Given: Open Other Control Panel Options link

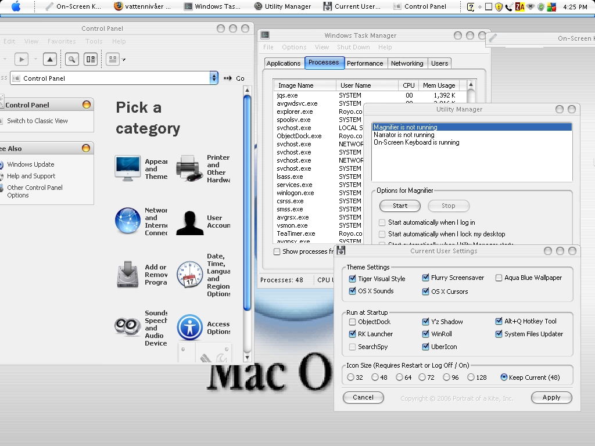Looking at the screenshot, I should [35, 191].
